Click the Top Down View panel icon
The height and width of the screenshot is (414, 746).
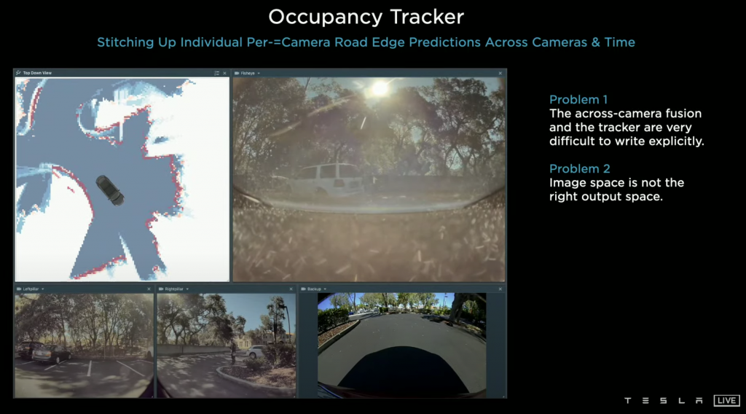(18, 74)
